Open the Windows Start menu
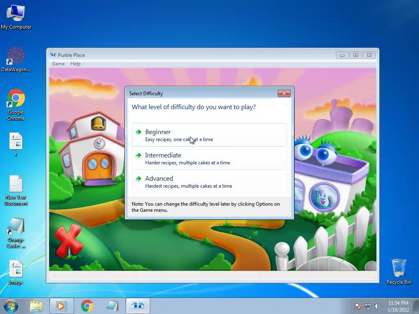 [x=11, y=306]
